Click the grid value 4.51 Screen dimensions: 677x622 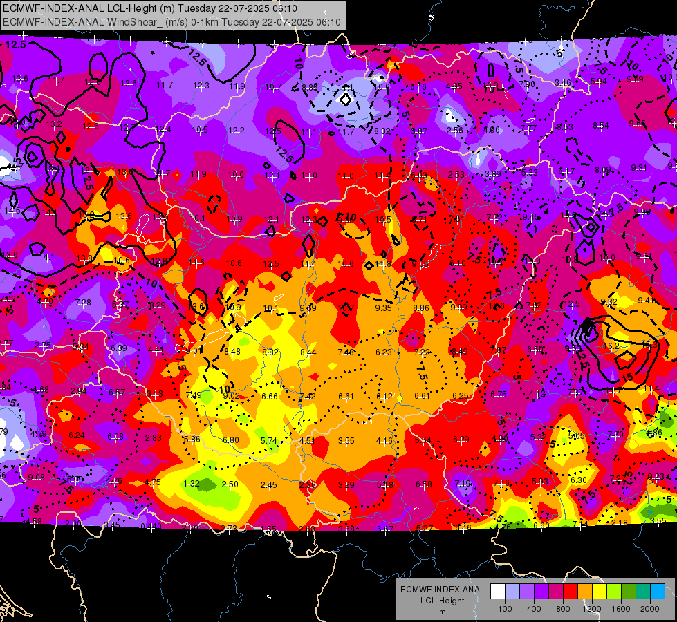[307, 441]
